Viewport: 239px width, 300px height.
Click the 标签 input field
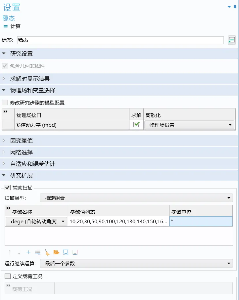[120, 40]
